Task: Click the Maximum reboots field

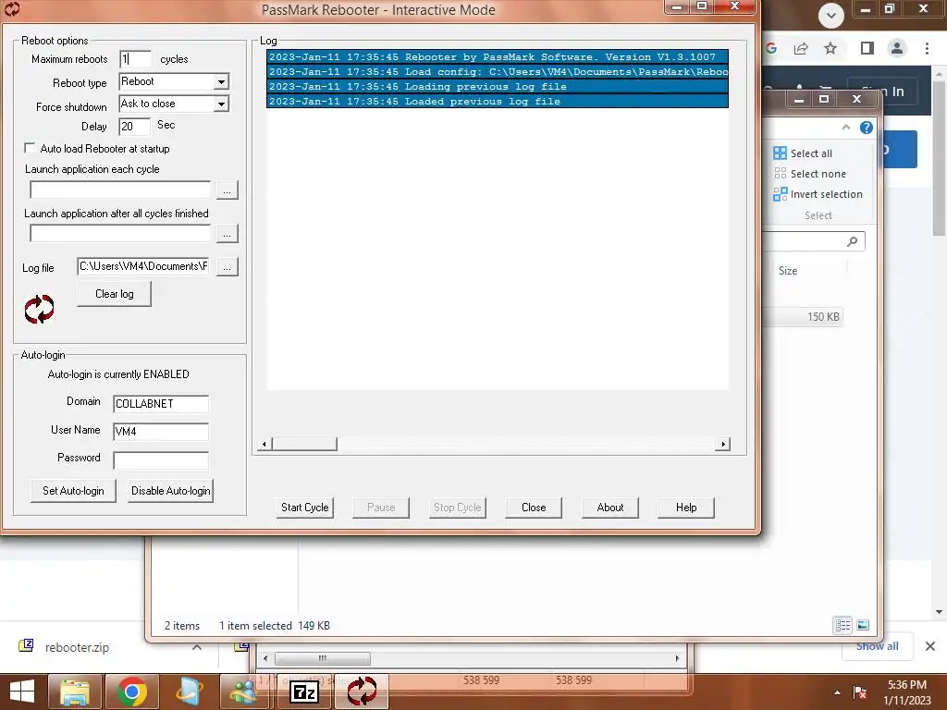Action: pyautogui.click(x=135, y=59)
